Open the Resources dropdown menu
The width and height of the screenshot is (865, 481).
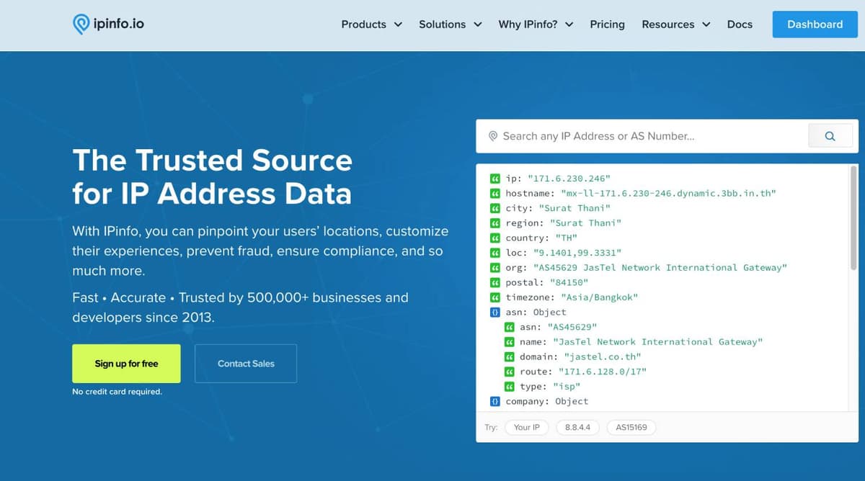(x=675, y=24)
